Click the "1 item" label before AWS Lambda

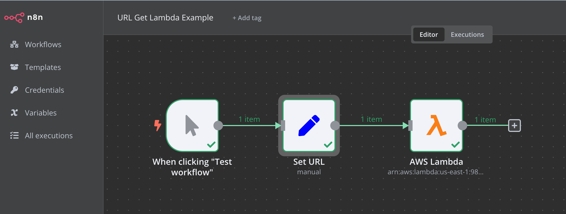[x=371, y=119]
